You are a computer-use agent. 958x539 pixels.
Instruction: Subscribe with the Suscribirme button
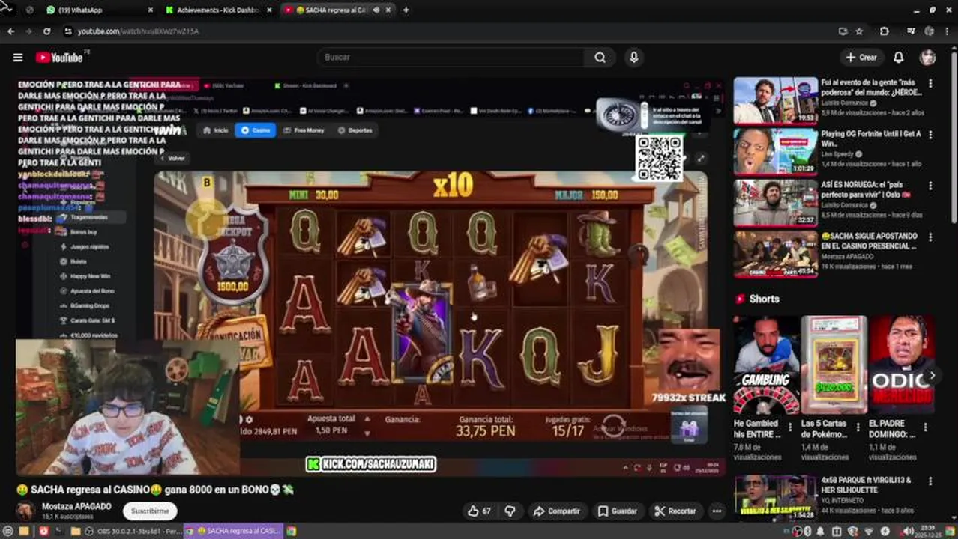150,511
